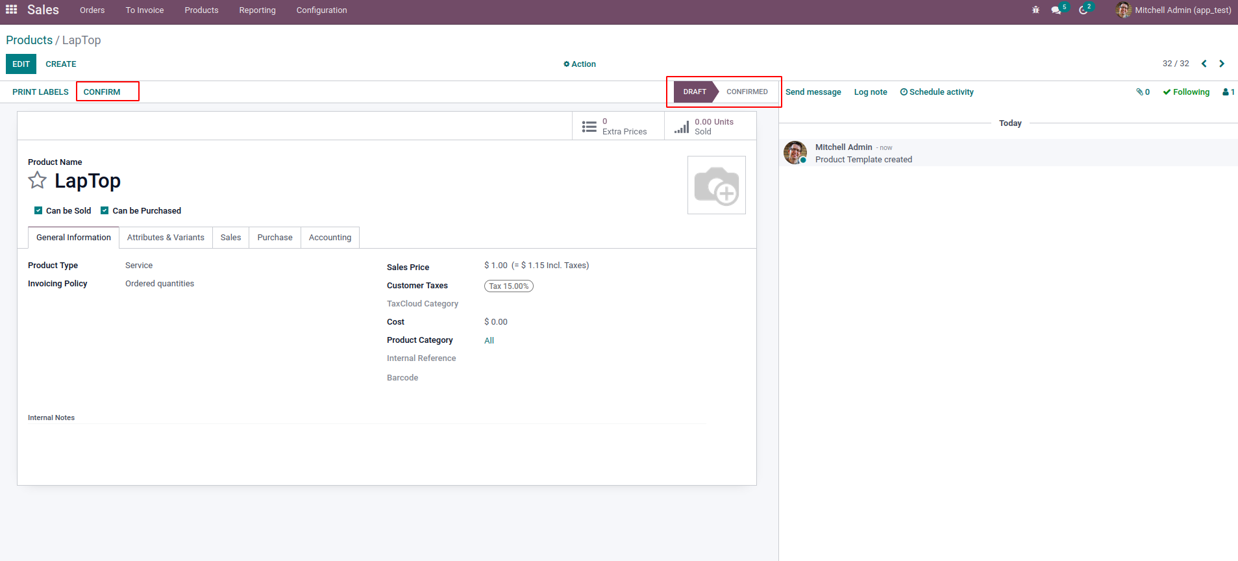Click the 32 / 32 pager counter
This screenshot has height=561, width=1238.
point(1176,64)
